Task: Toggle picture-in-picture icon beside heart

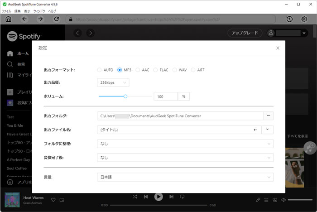Action: click(x=62, y=200)
